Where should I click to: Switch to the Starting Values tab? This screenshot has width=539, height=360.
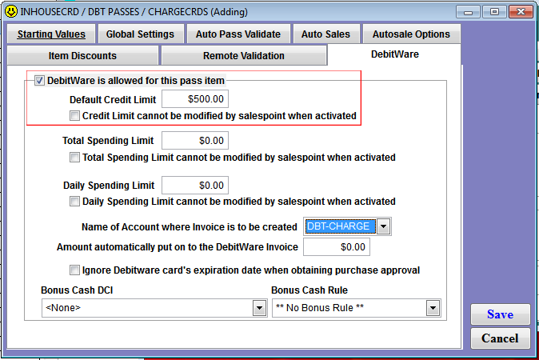51,34
